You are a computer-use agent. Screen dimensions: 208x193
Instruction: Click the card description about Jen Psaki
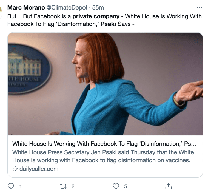pos(103,156)
